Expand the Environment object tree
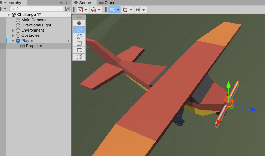The width and height of the screenshot is (265, 156). 13,30
